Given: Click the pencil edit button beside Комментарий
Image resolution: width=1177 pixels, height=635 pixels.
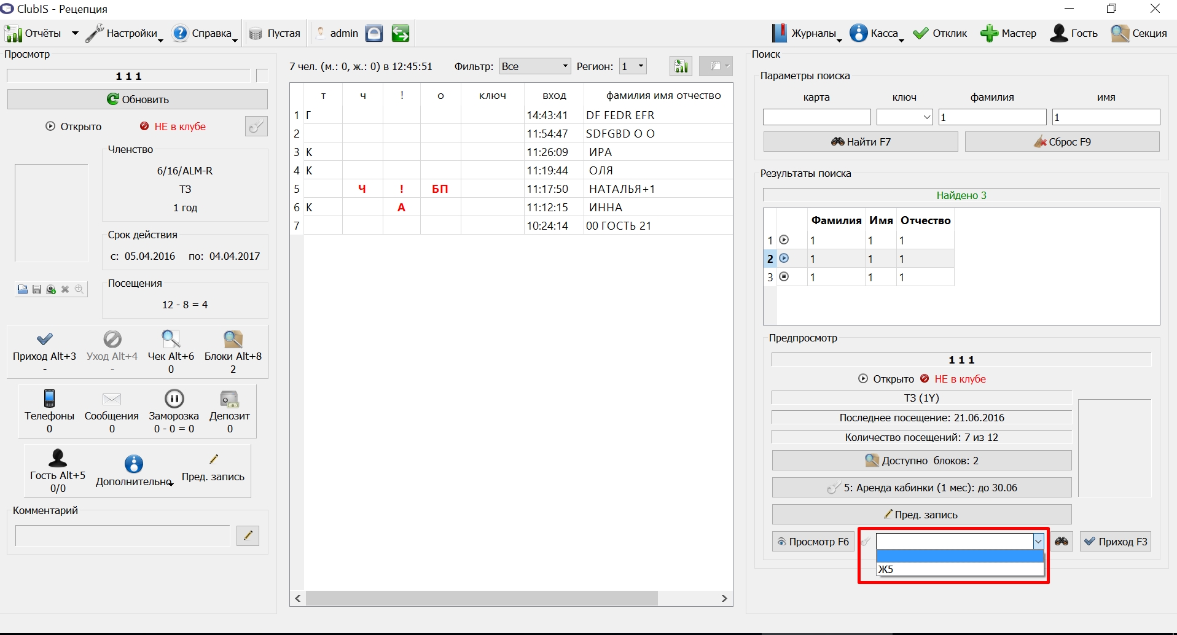Looking at the screenshot, I should click(248, 536).
